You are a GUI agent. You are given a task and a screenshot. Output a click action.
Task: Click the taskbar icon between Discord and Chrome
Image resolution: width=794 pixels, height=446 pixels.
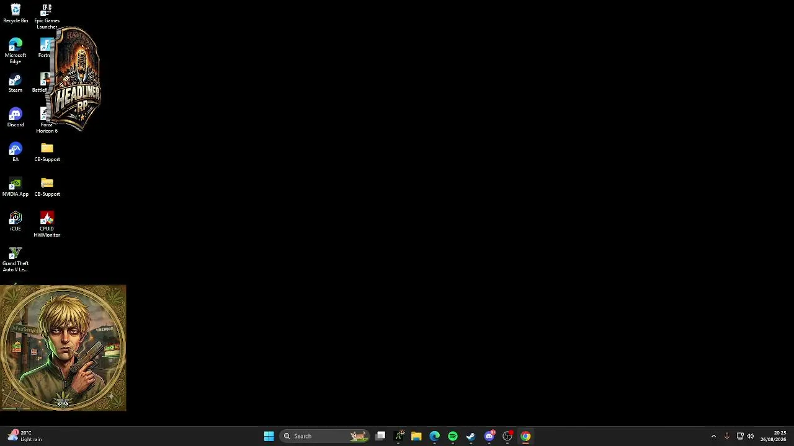(x=507, y=436)
